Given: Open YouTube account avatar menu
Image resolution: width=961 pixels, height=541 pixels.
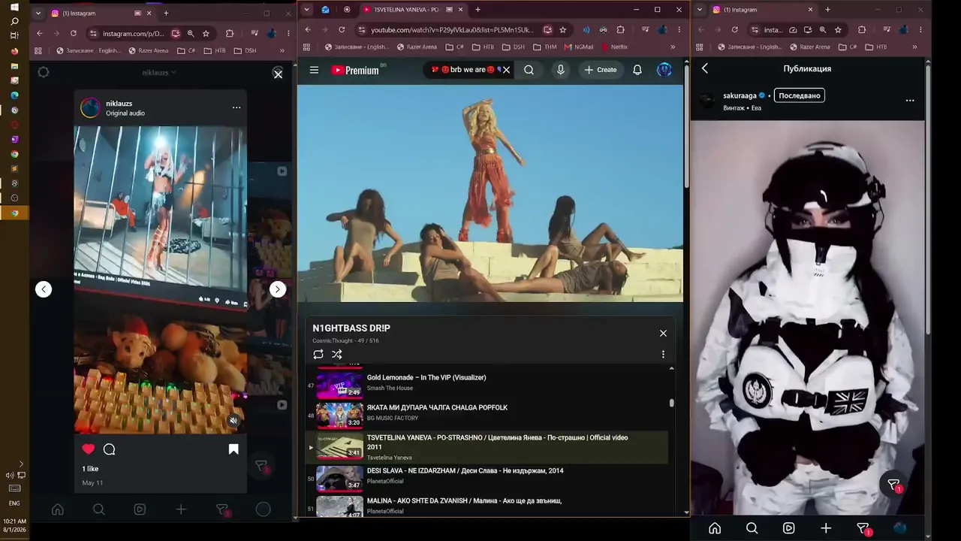Looking at the screenshot, I should (x=664, y=70).
